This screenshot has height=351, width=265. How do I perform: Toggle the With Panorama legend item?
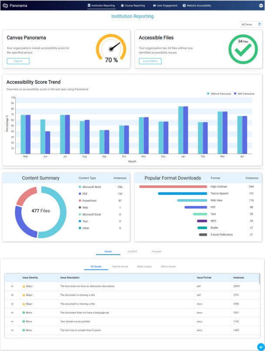tap(244, 94)
